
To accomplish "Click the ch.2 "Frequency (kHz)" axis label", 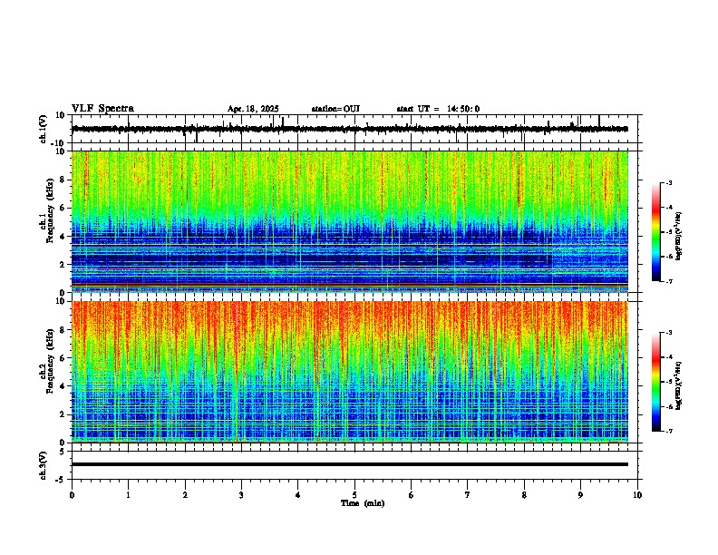I will click(x=51, y=361).
